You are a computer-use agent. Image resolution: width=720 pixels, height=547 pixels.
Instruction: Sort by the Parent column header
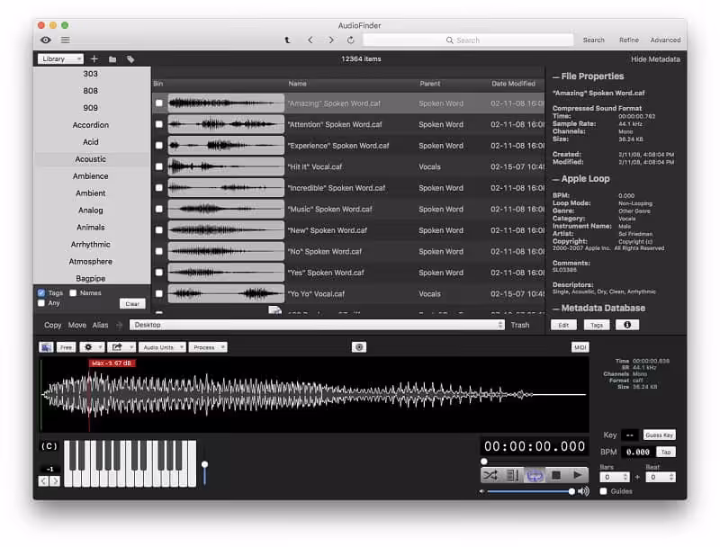click(x=430, y=84)
